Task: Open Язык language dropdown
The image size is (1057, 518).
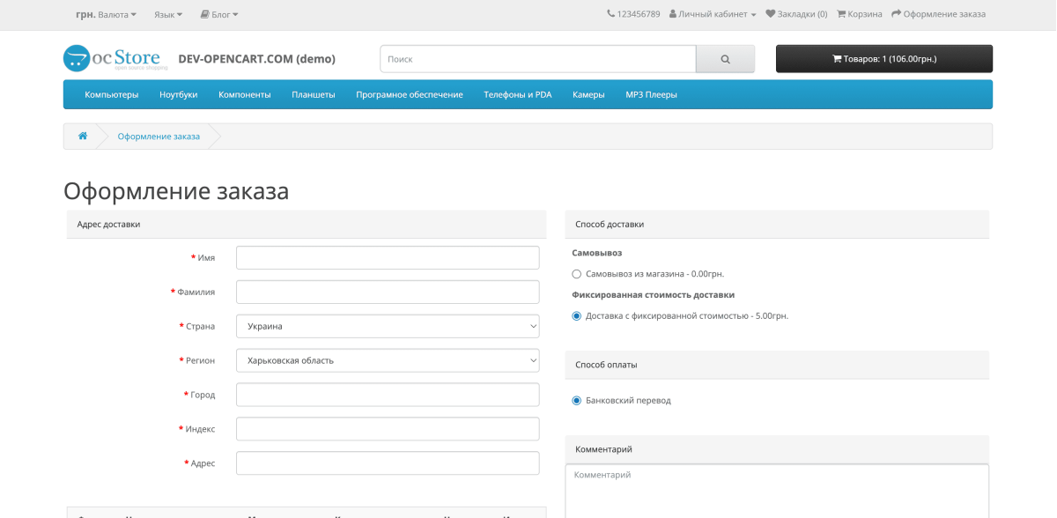Action: coord(168,14)
